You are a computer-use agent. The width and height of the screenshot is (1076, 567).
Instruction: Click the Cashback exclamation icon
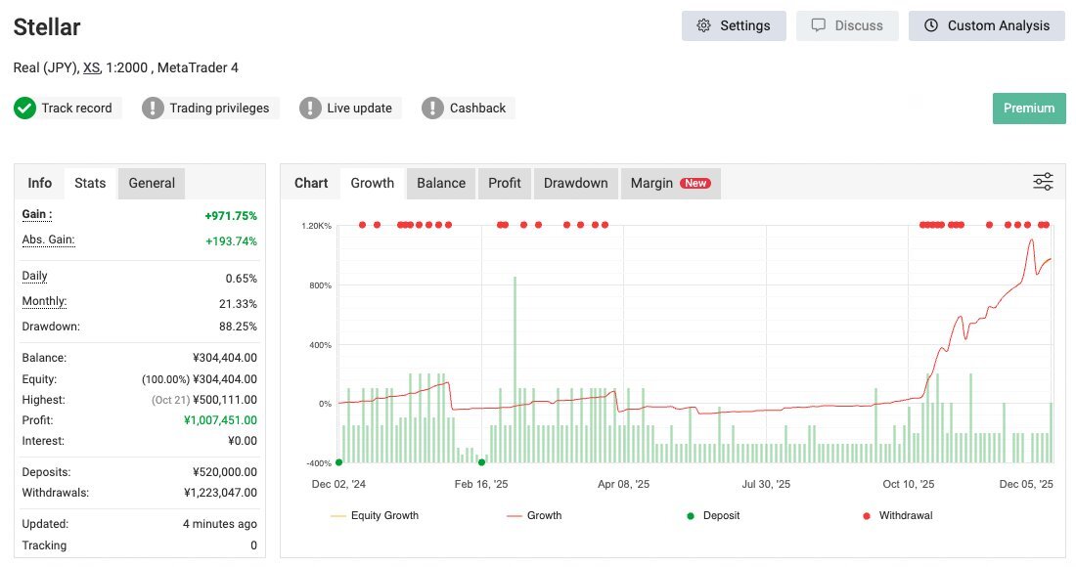(432, 109)
